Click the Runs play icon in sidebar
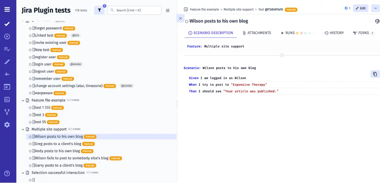382x183 pixels. (x=7, y=37)
